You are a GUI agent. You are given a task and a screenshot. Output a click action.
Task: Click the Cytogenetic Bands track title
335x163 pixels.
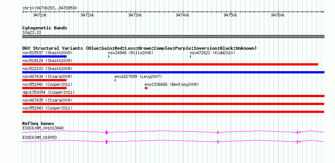(45, 28)
